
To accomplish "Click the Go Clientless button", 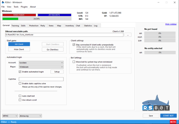I will pos(53,50).
